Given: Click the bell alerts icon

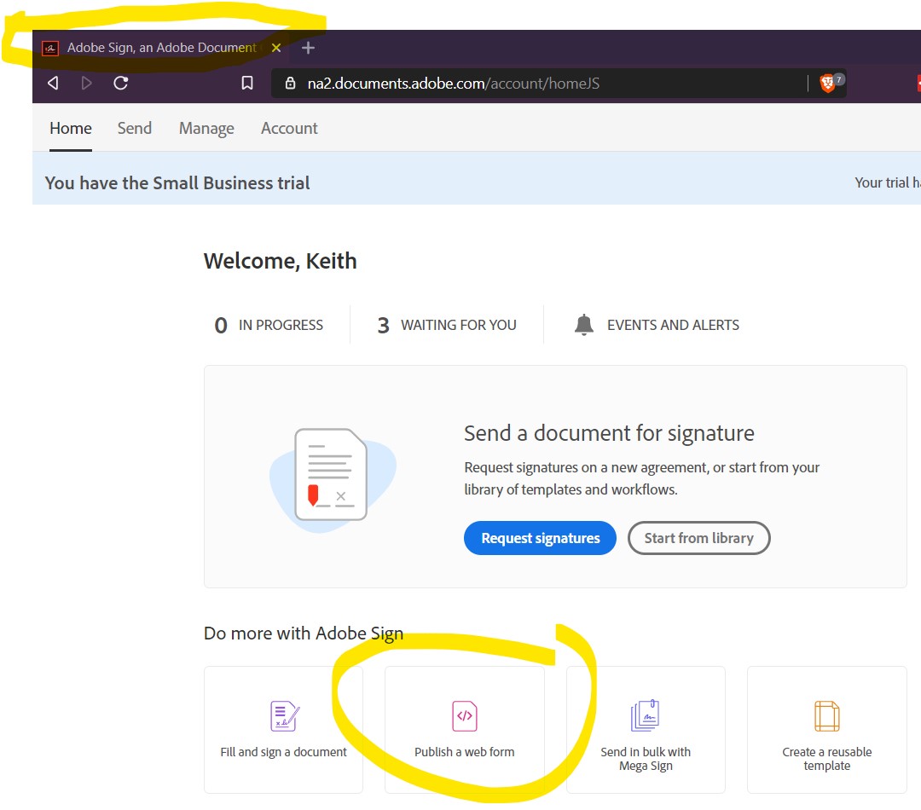Looking at the screenshot, I should (x=584, y=325).
